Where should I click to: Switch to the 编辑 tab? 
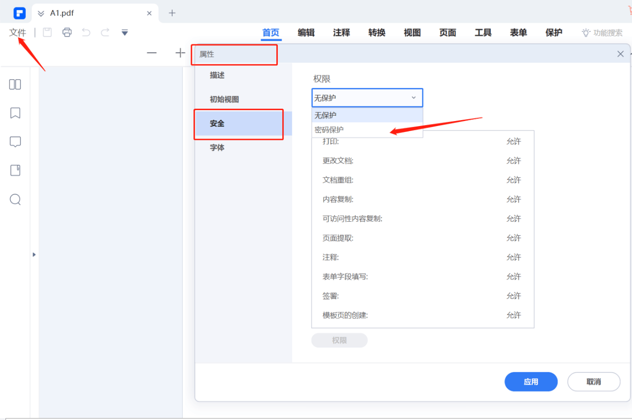(306, 33)
